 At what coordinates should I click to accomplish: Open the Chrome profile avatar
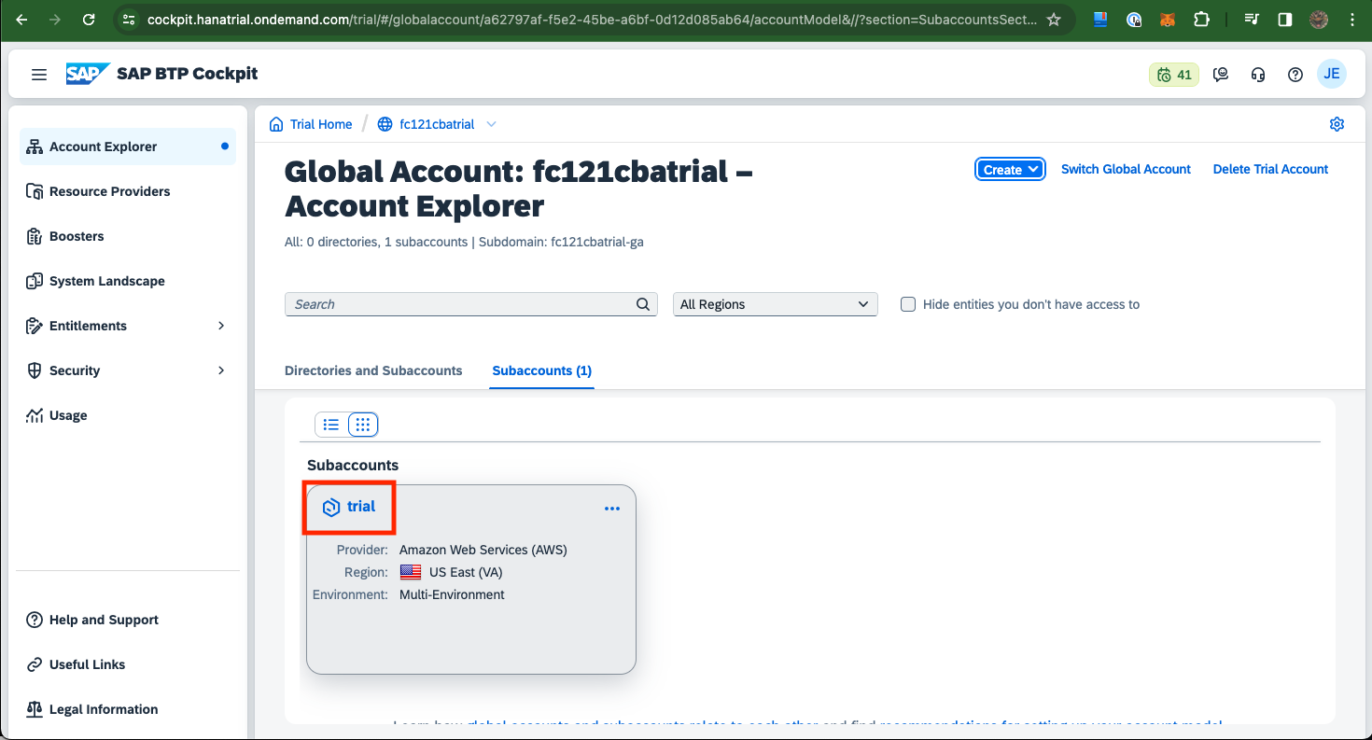point(1319,19)
